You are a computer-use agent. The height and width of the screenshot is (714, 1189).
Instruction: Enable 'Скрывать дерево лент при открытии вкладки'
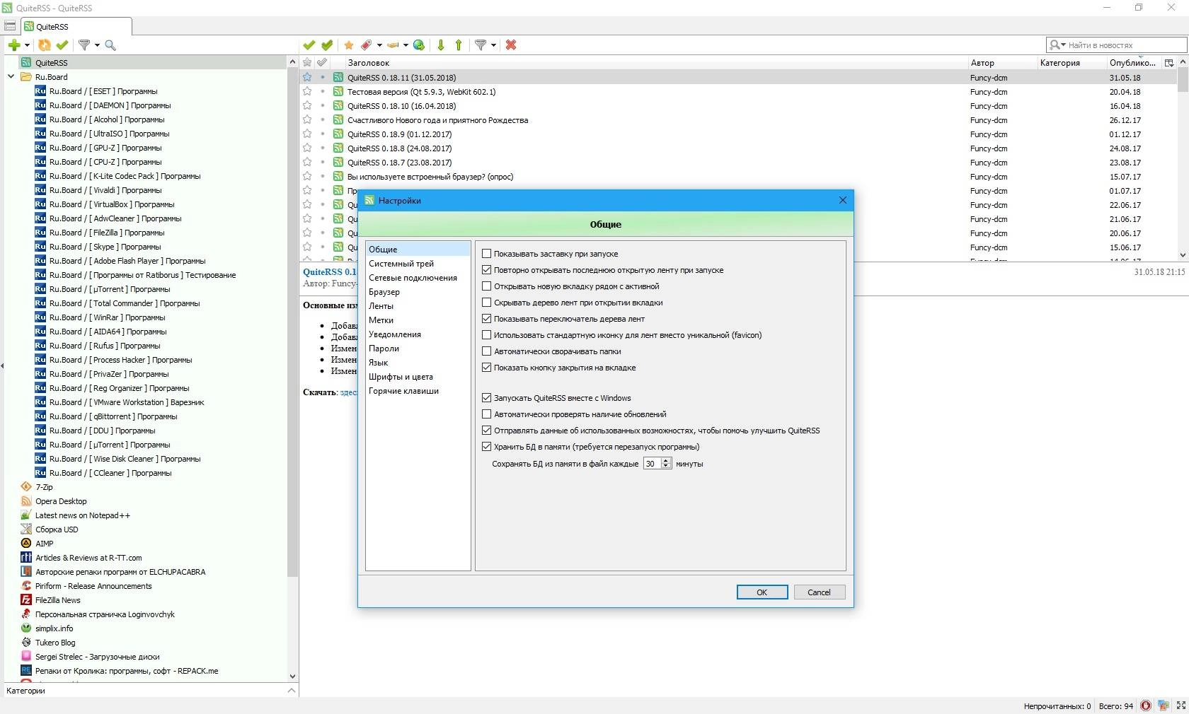pyautogui.click(x=486, y=303)
